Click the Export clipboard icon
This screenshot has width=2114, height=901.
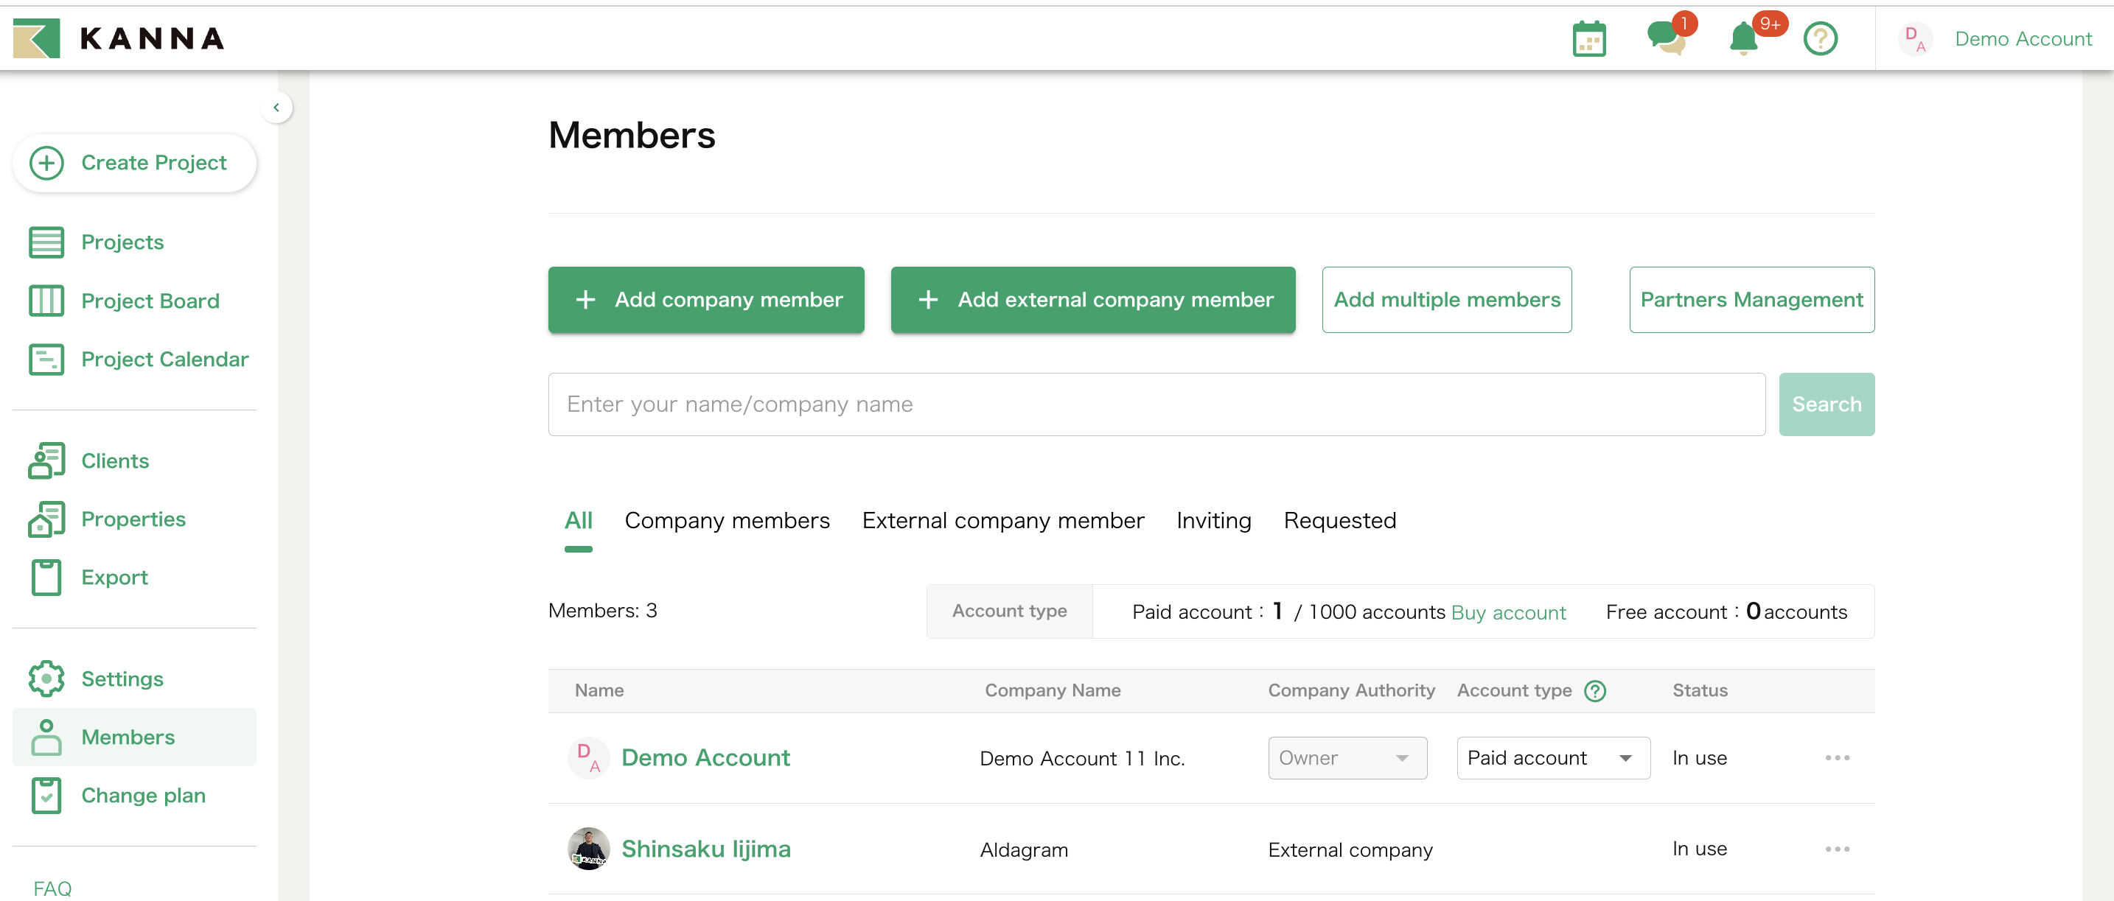pos(46,578)
